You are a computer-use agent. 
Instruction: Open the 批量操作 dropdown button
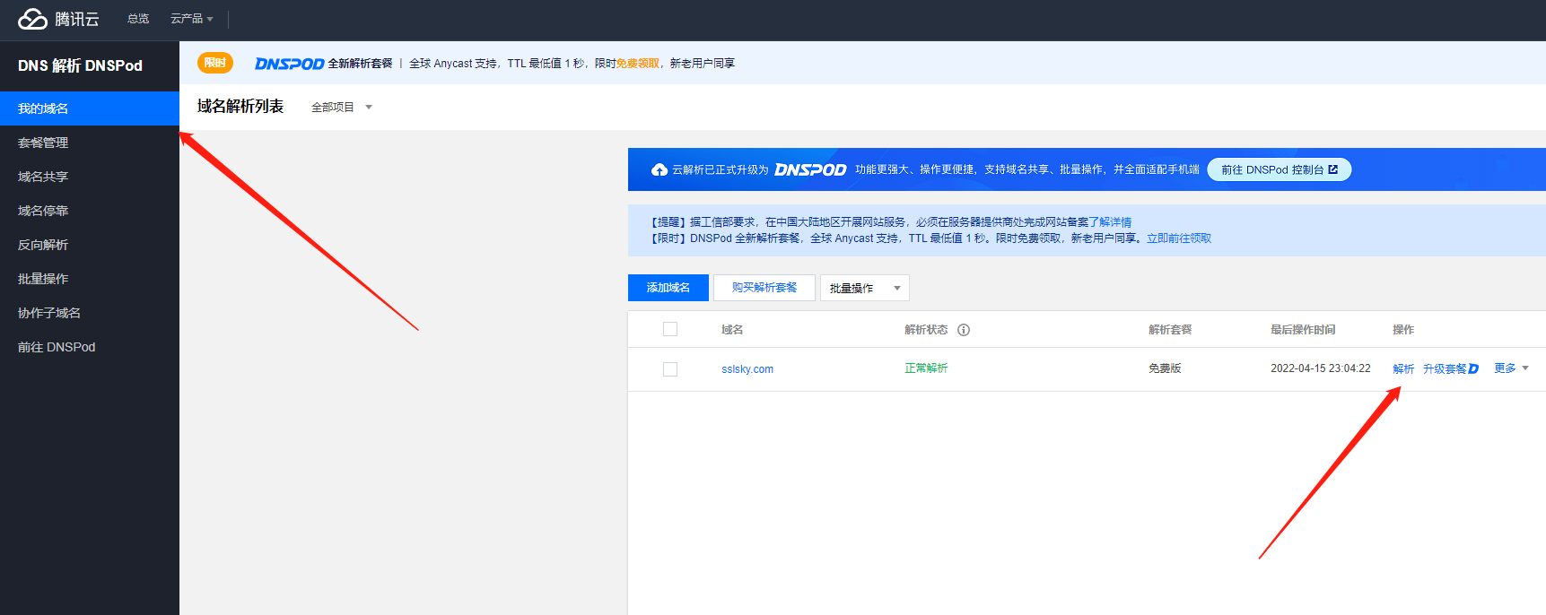(865, 288)
